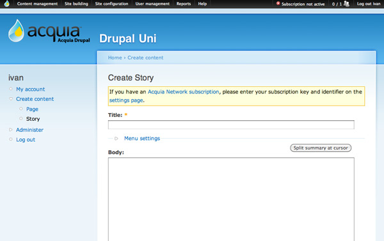Open the Acquia Network subscription link

click(x=183, y=92)
